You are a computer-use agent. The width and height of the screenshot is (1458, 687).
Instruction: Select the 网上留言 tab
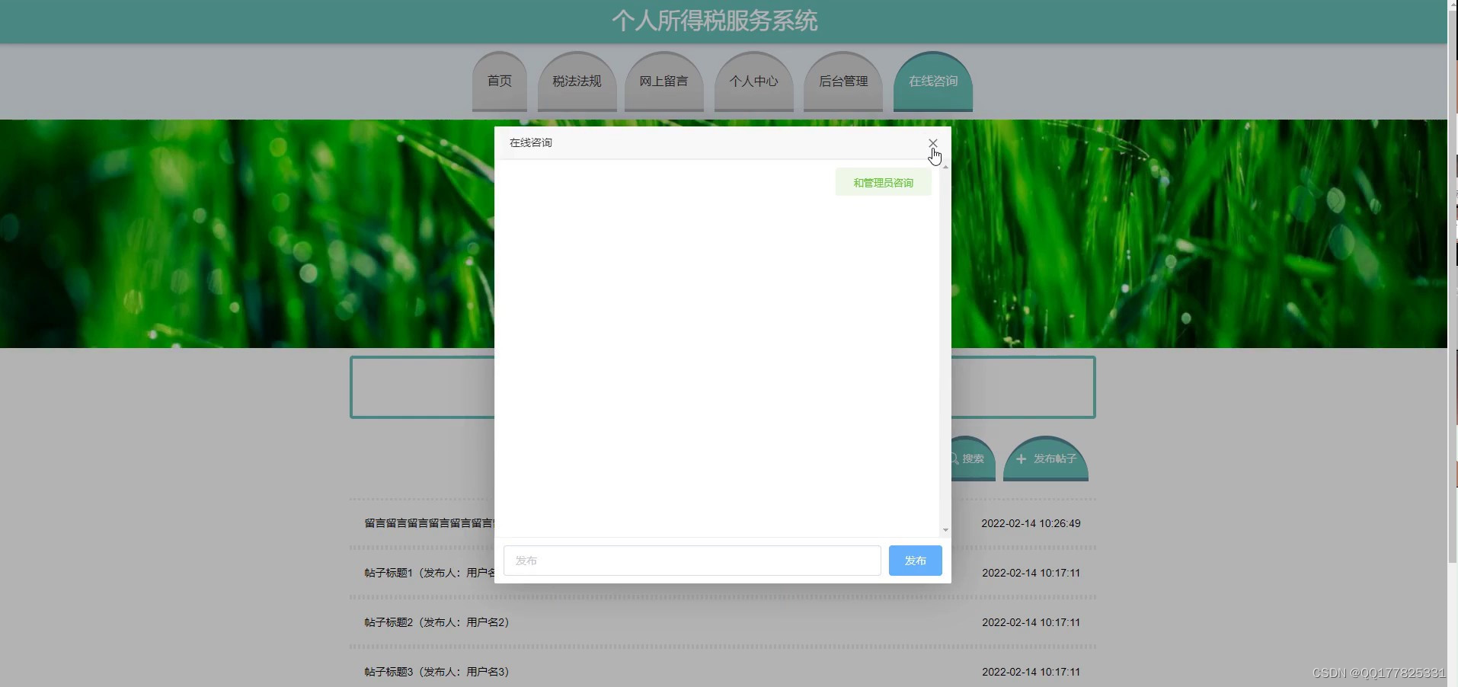663,79
